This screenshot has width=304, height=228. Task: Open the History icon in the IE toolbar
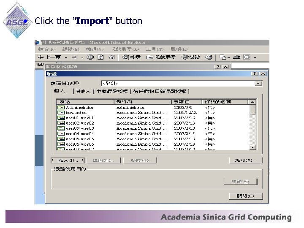pyautogui.click(x=209, y=57)
